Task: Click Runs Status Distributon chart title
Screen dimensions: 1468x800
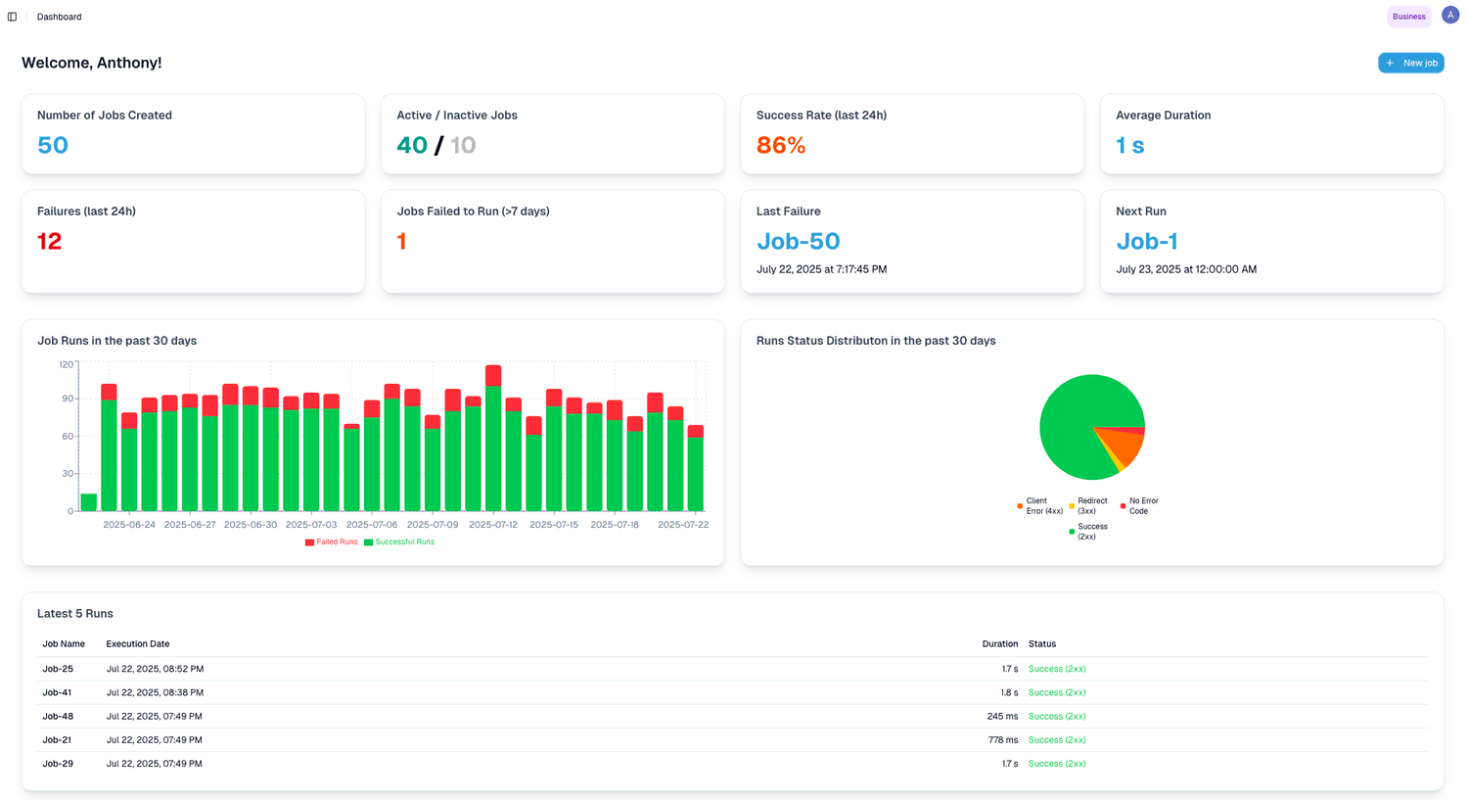Action: (x=876, y=341)
